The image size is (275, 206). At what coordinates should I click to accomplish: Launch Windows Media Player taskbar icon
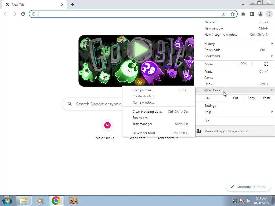(40, 201)
